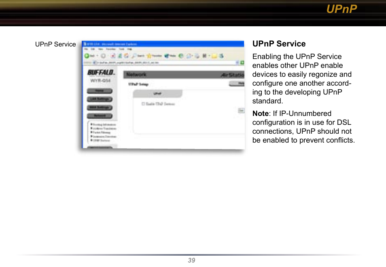Select the UPnP tab in UPnP Setup
The height and width of the screenshot is (267, 386).
[x=157, y=94]
